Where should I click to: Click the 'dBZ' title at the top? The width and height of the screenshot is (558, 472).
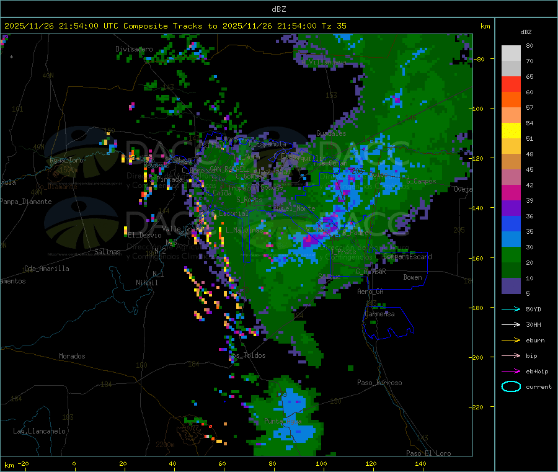pos(278,9)
